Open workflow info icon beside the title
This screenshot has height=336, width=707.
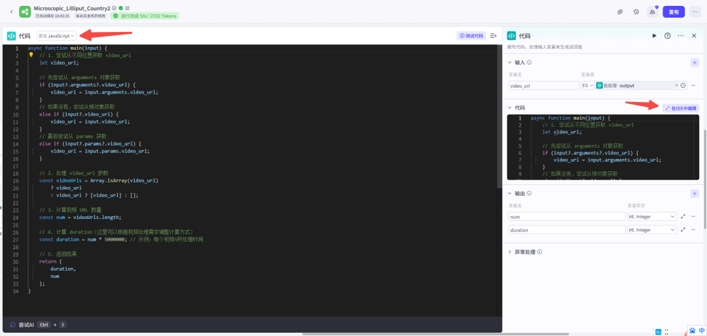[114, 8]
